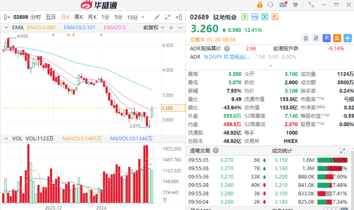Click the lock icon in title bar
Screen dimensions: 354x210
[x=260, y=5]
